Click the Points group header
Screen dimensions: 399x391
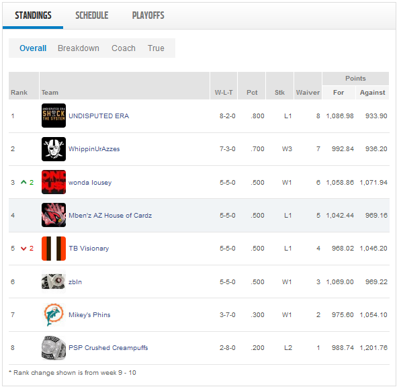(x=355, y=79)
